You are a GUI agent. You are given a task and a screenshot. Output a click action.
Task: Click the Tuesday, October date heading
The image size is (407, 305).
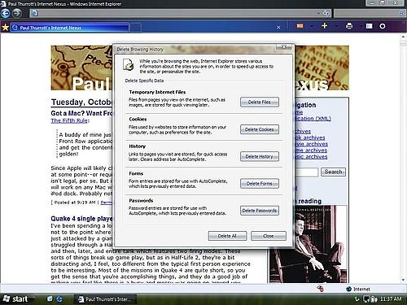[81, 102]
